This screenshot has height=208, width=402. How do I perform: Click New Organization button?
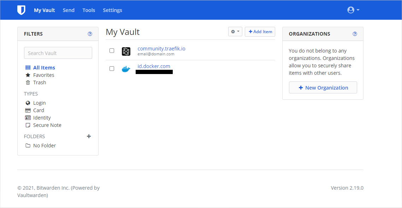(323, 87)
